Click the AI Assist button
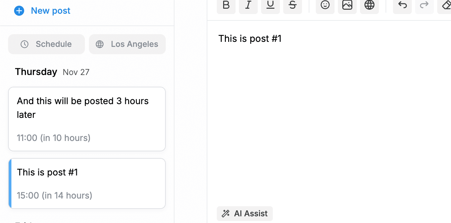 [x=245, y=214]
